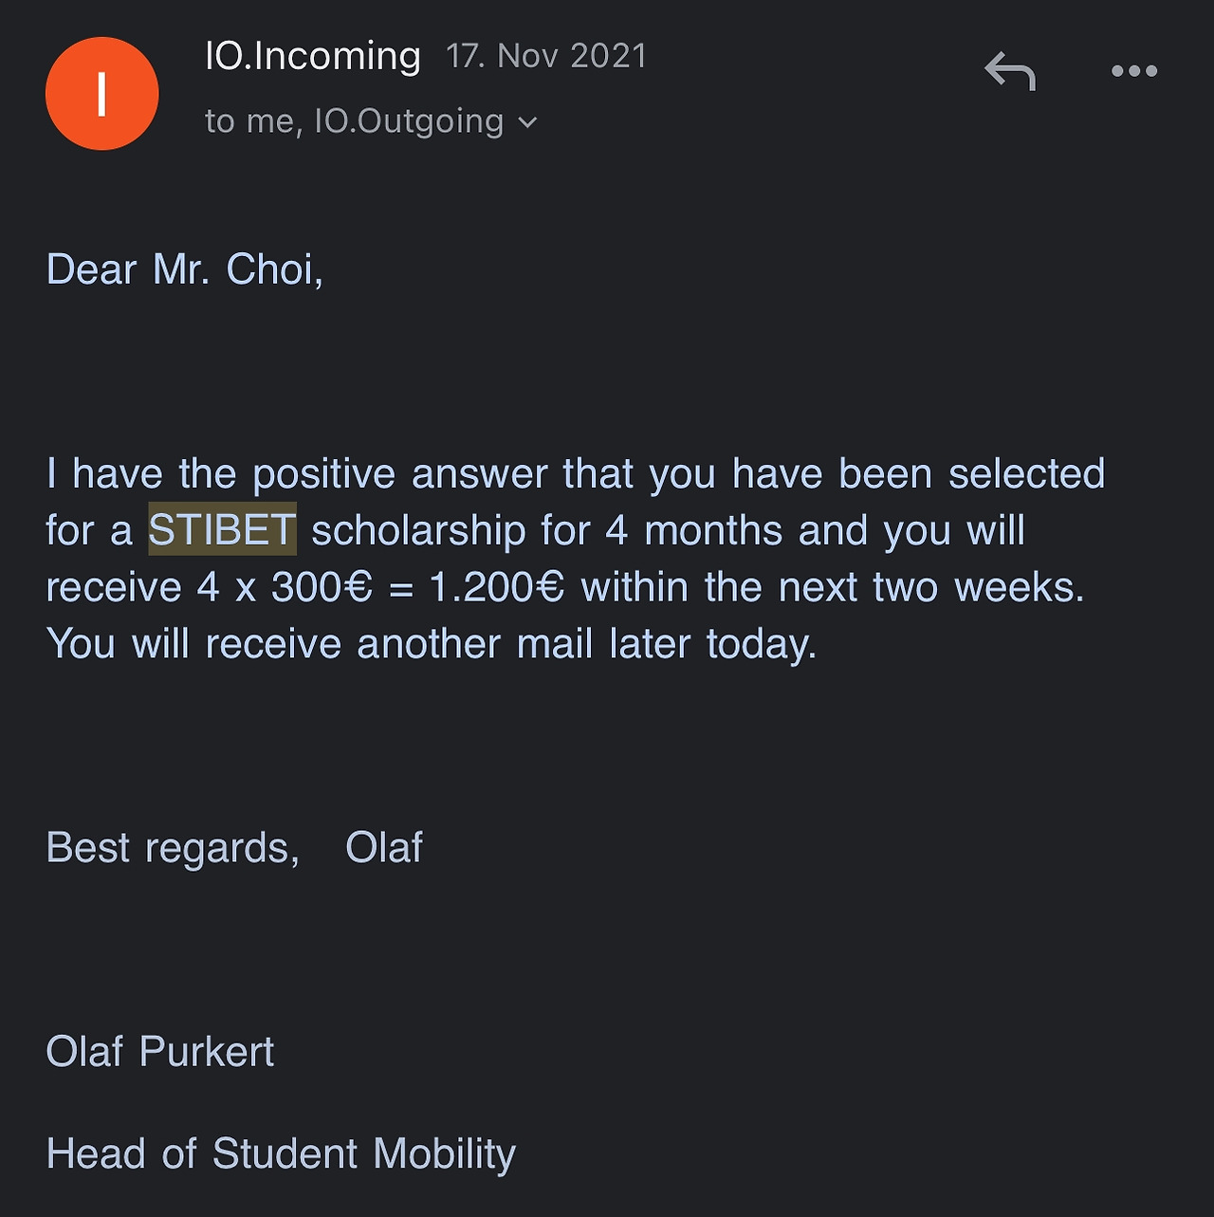Click the "Olaf Purkert" signature name
This screenshot has height=1217, width=1214.
(x=160, y=1051)
